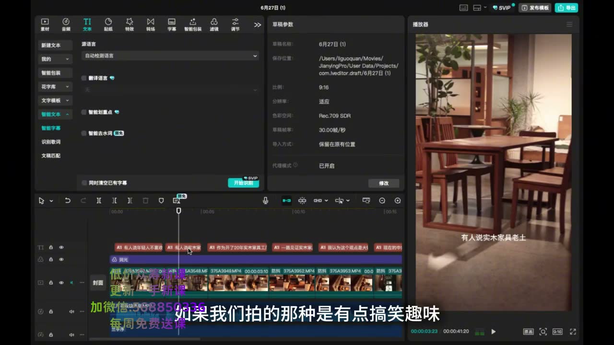Screen dimensions: 614x345
Task: Click the 开始识别 button
Action: 243,183
